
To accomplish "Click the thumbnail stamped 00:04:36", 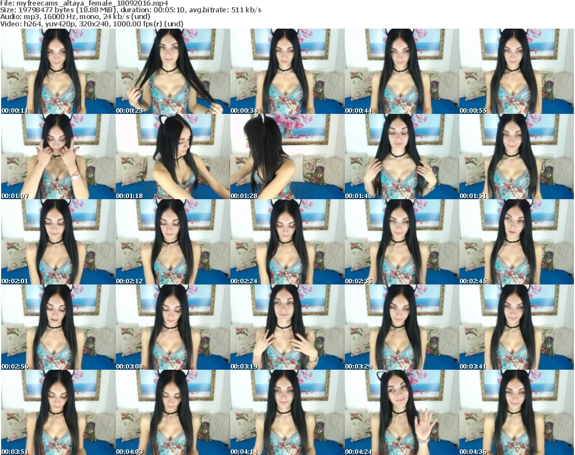I will 517,412.
